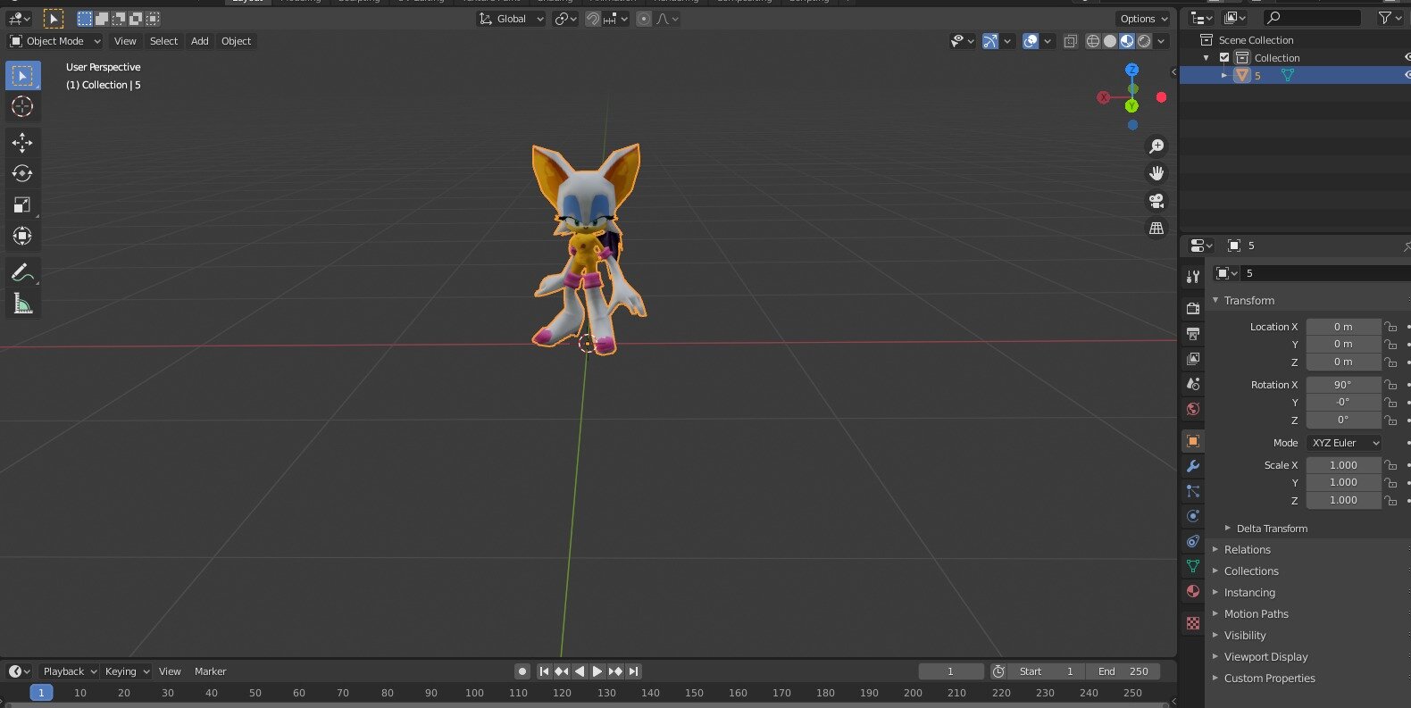Click the Options button in header
Viewport: 1411px width, 708px height.
1143,19
